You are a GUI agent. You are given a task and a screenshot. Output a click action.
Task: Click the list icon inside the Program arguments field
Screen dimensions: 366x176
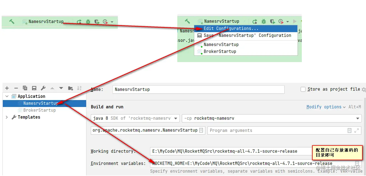pyautogui.click(x=350, y=131)
